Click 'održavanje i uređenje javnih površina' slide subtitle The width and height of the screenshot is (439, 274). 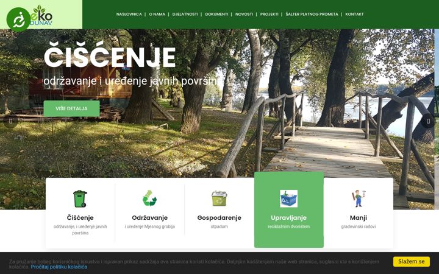pyautogui.click(x=130, y=81)
